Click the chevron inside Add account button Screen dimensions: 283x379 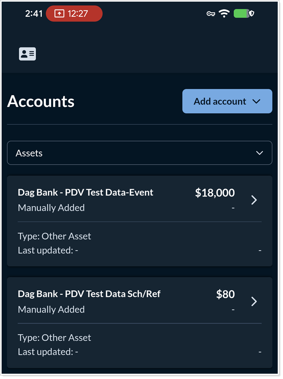256,101
